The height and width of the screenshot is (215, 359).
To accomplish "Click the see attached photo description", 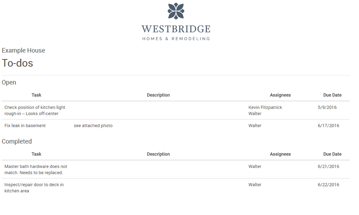I will tap(93, 126).
